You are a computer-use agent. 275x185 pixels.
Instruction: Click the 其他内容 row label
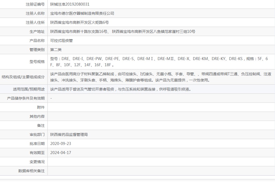(x=37, y=116)
